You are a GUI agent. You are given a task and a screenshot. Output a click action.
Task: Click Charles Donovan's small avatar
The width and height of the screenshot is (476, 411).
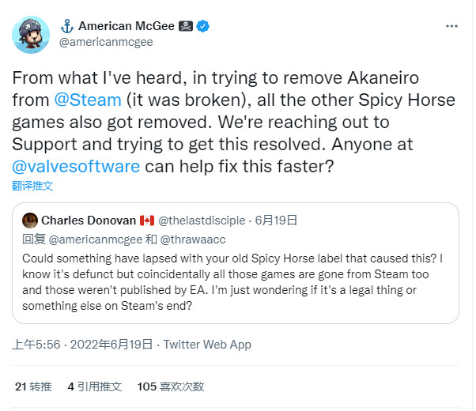[30, 220]
